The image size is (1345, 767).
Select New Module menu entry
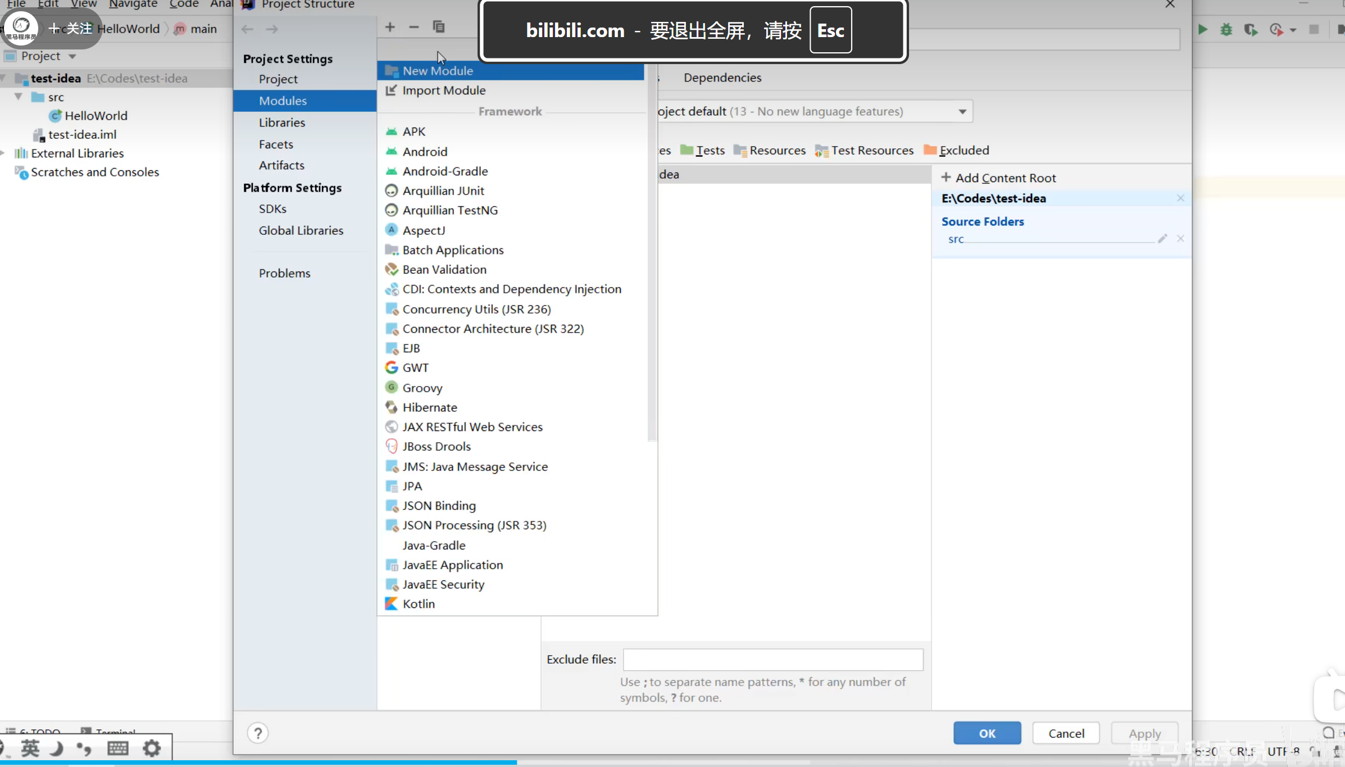[x=438, y=71]
